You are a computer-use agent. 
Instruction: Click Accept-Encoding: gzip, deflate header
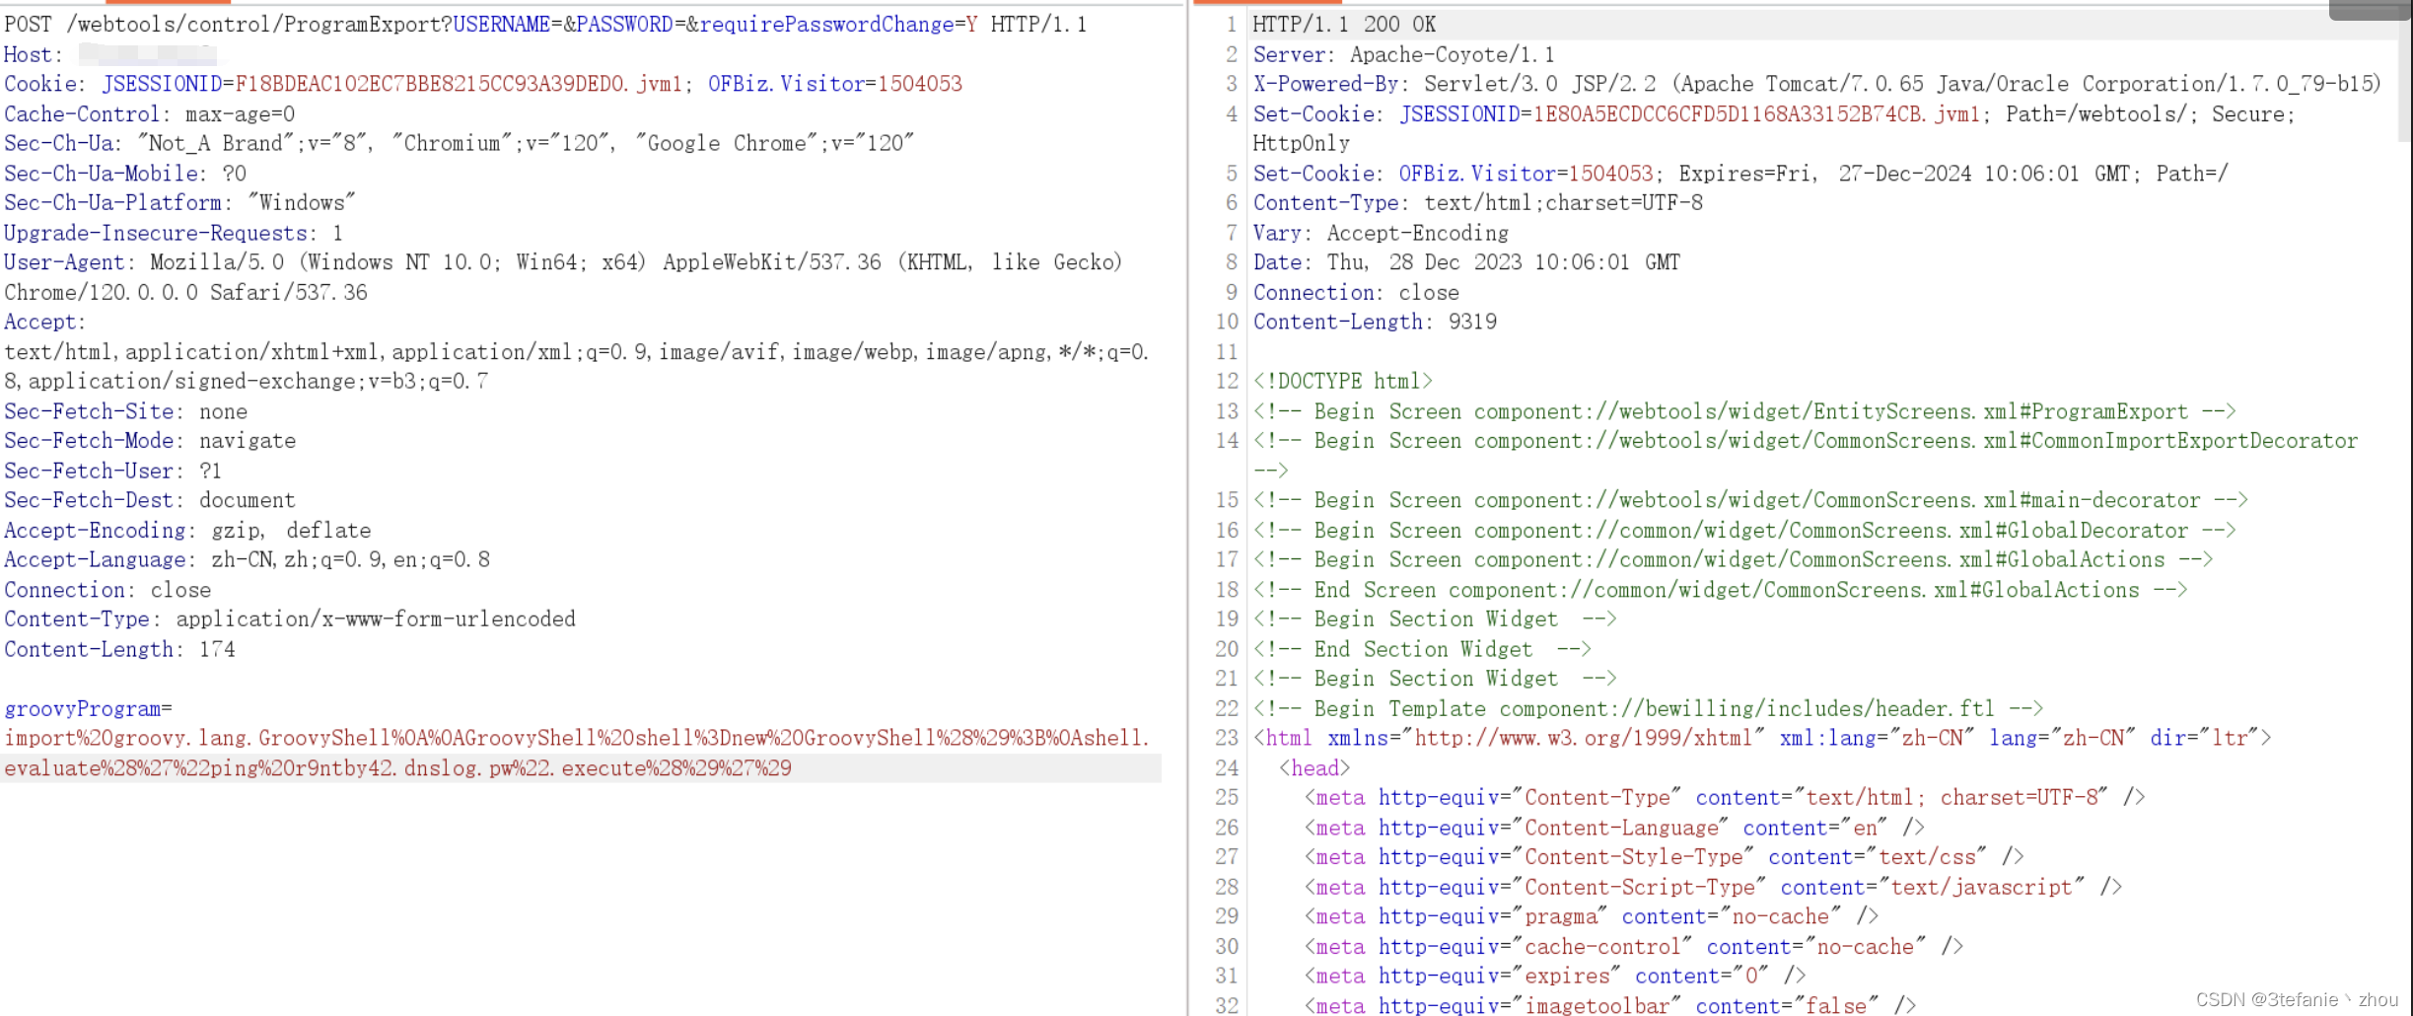click(x=187, y=531)
